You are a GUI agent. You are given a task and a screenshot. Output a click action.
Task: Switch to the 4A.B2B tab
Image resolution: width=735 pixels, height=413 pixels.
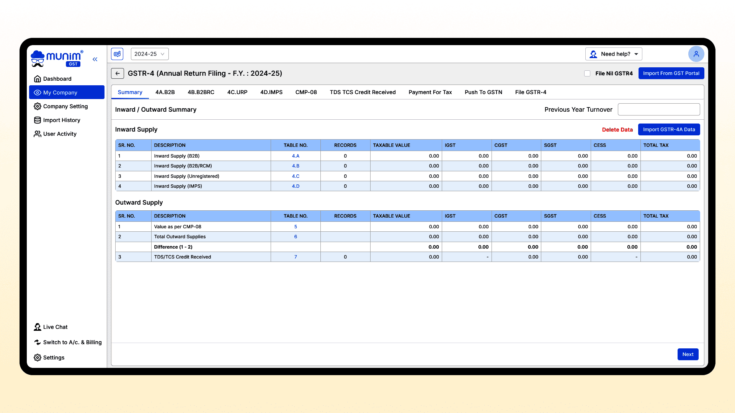click(x=165, y=92)
